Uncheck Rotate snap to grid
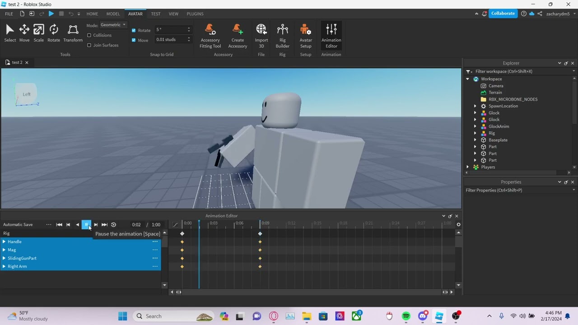The width and height of the screenshot is (578, 325). [x=134, y=30]
